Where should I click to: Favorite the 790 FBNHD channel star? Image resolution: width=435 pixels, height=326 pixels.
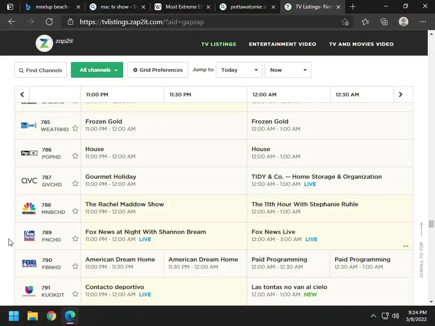(x=75, y=267)
